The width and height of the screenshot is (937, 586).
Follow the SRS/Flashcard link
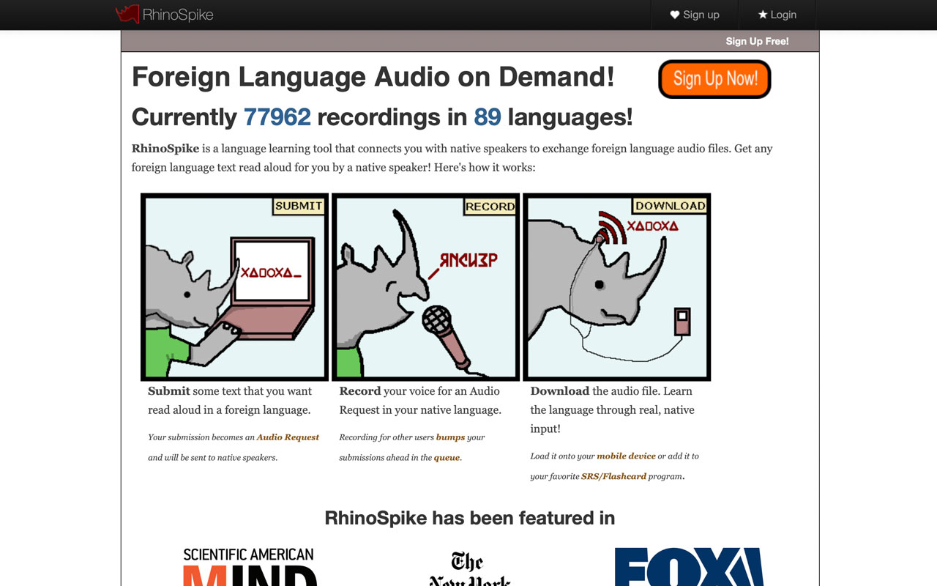click(613, 477)
